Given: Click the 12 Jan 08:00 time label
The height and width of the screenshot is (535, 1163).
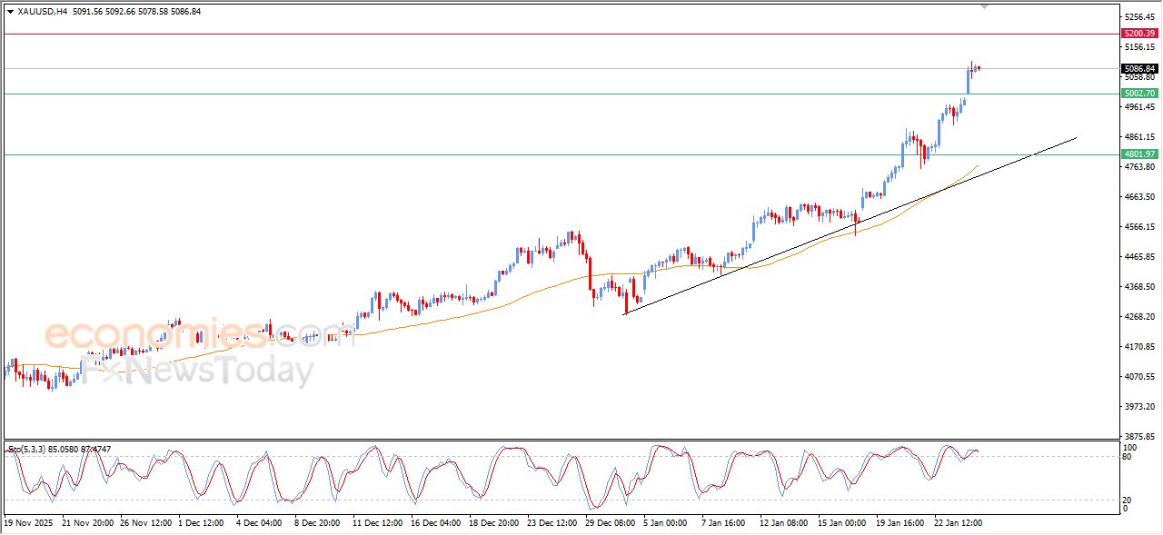Looking at the screenshot, I should point(785,523).
